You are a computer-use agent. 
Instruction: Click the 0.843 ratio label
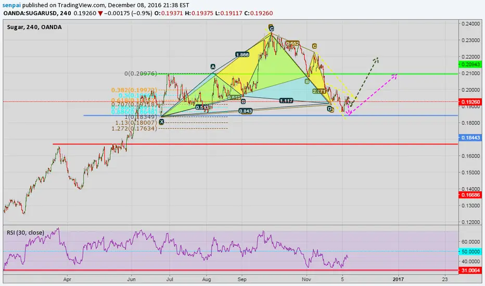(245, 111)
